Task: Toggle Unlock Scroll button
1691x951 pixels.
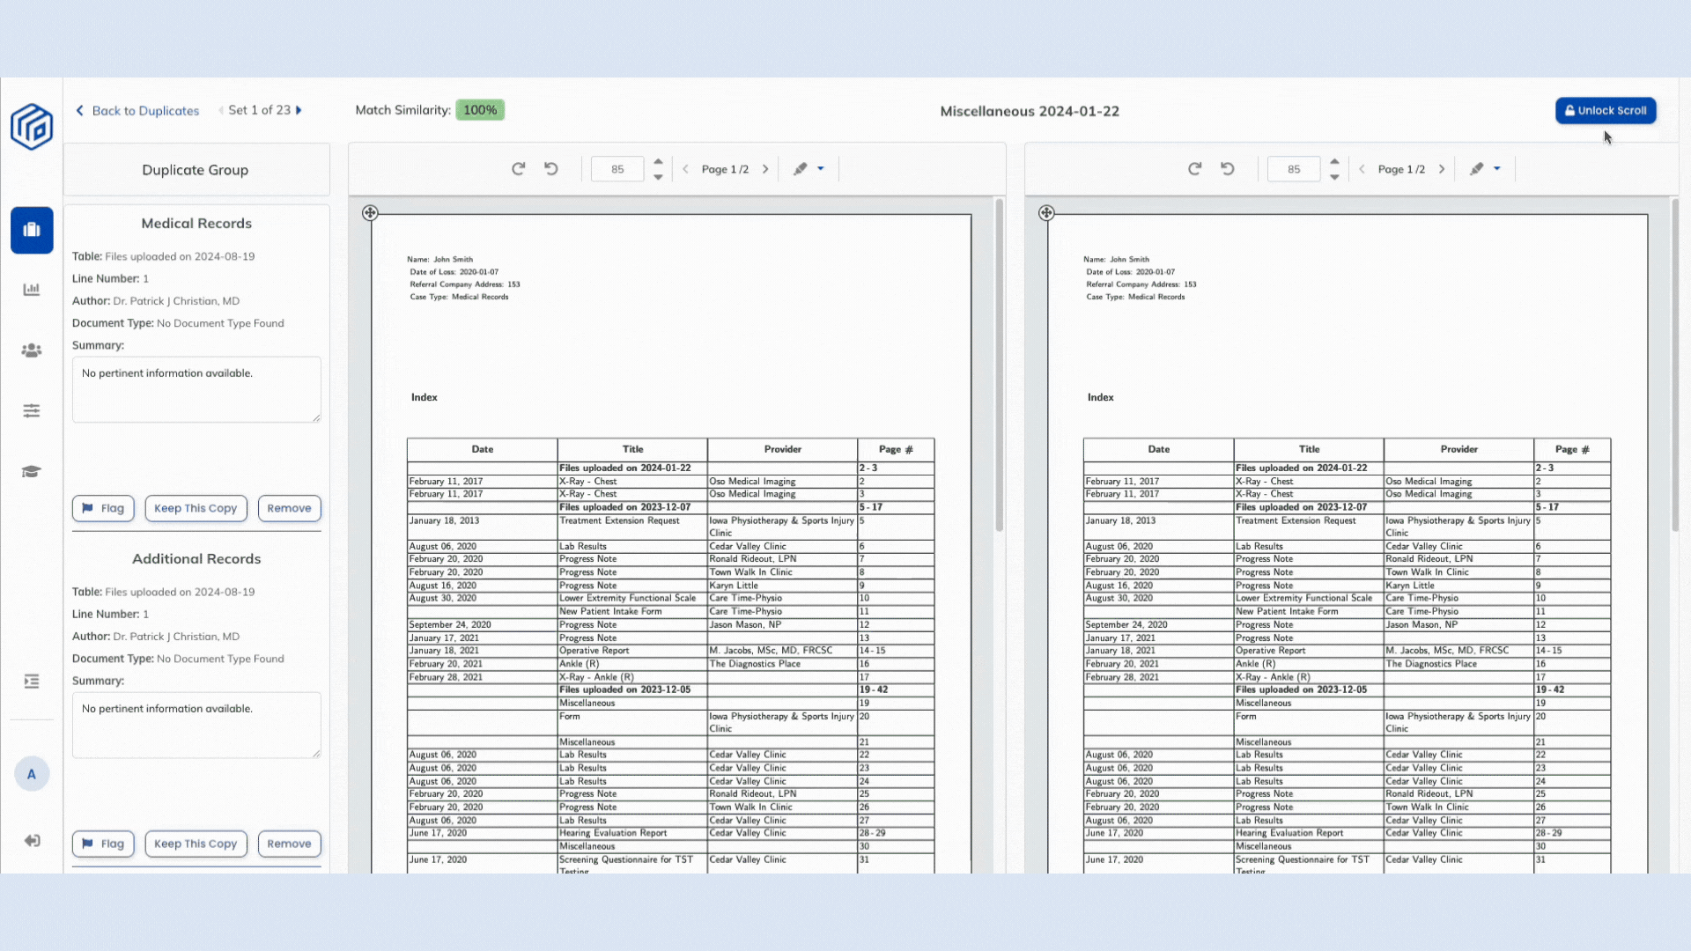Action: coord(1606,111)
